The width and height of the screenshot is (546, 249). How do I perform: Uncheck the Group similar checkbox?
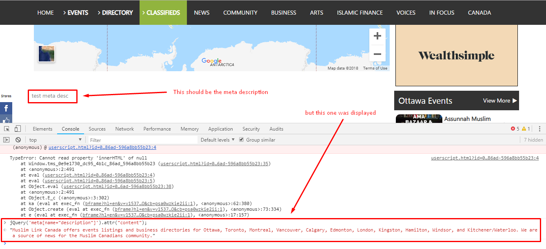pos(242,140)
